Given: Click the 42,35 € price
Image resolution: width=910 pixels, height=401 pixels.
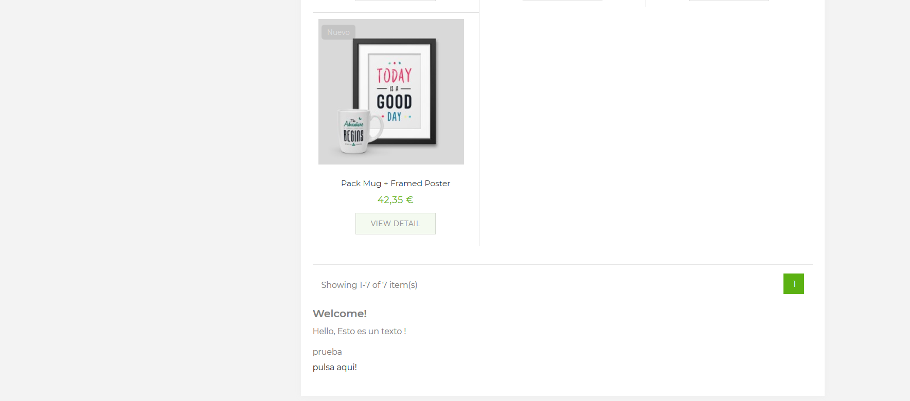Looking at the screenshot, I should pos(395,200).
